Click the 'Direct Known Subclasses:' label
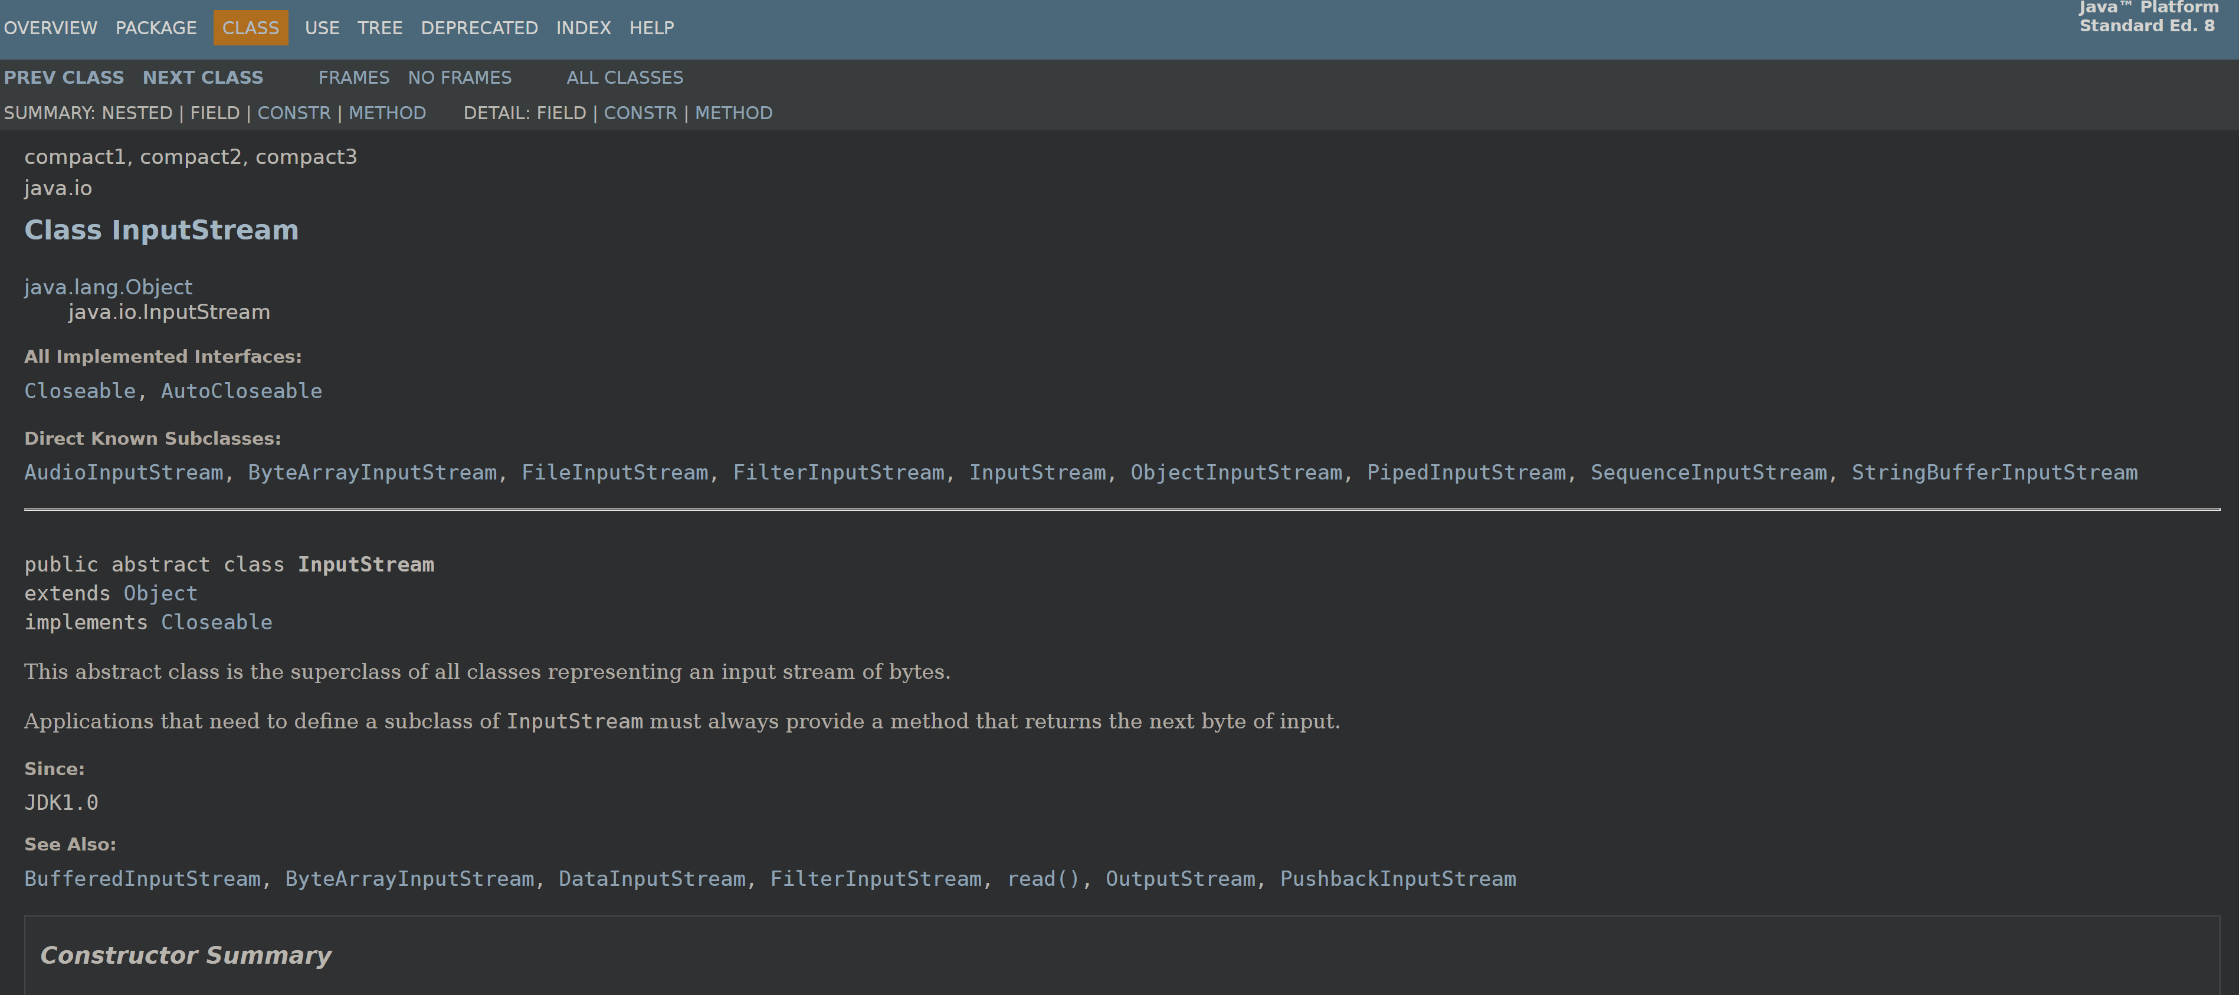Image resolution: width=2239 pixels, height=995 pixels. tap(153, 439)
